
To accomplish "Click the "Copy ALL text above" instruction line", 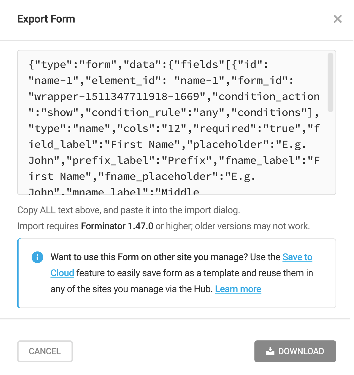I will (x=129, y=210).
